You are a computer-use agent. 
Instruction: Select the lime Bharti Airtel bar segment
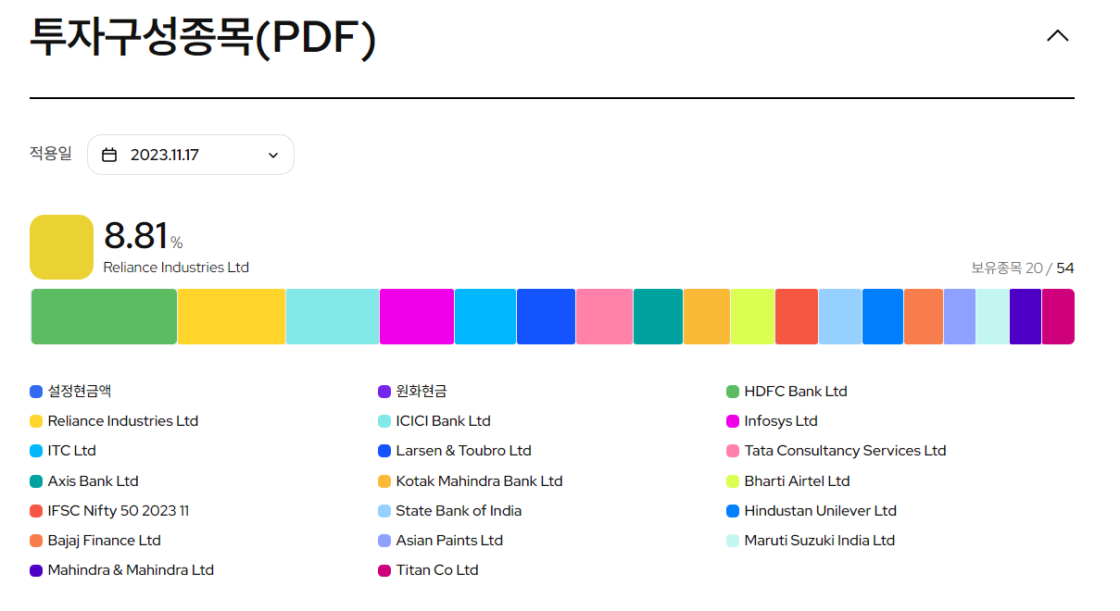tap(752, 317)
